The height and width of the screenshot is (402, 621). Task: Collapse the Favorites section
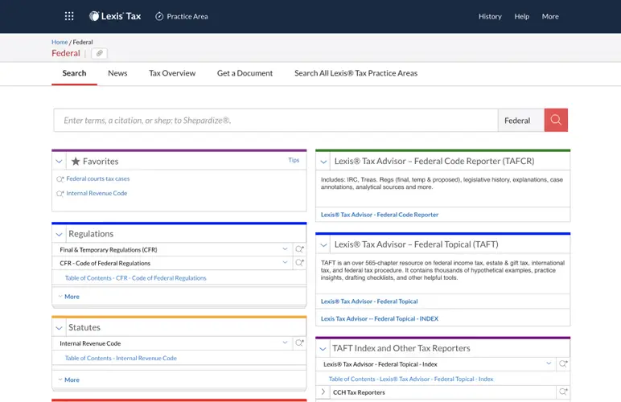[60, 162]
